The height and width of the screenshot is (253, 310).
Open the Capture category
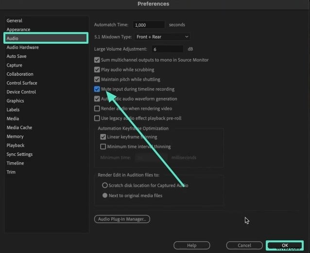14,65
